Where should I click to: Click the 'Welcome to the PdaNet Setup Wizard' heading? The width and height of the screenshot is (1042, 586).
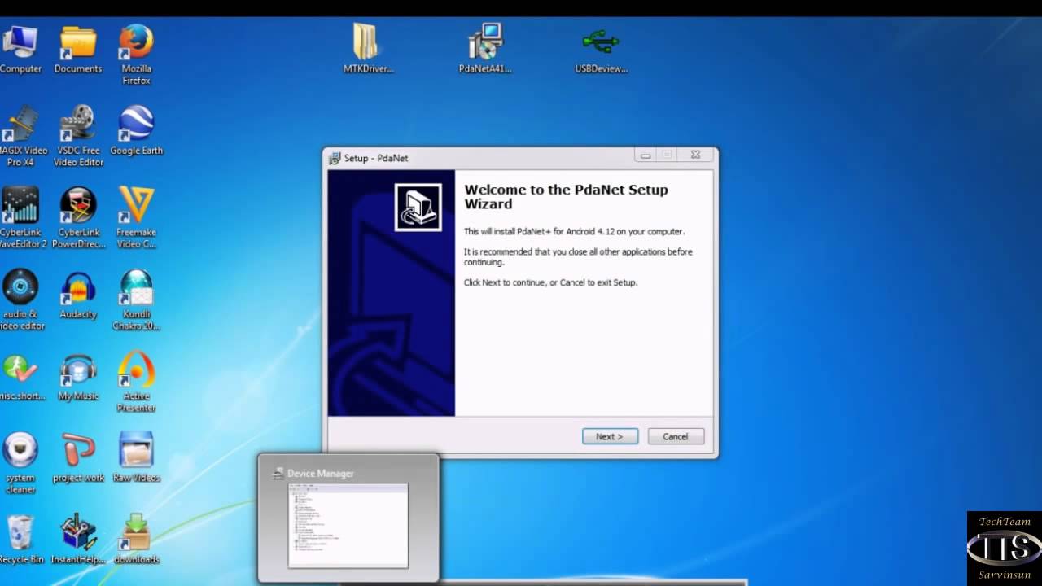[566, 197]
